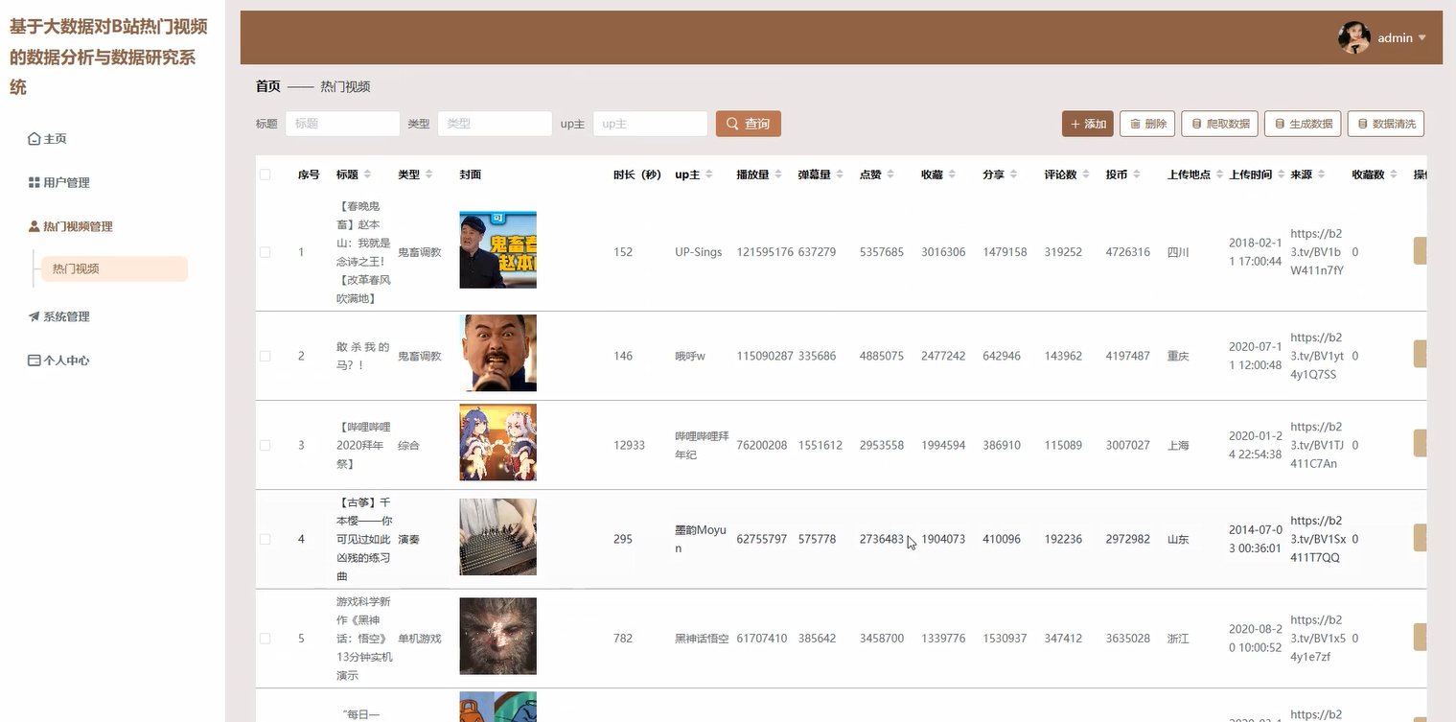Select the 热门视频 submenu entry
The width and height of the screenshot is (1456, 722).
[x=114, y=269]
